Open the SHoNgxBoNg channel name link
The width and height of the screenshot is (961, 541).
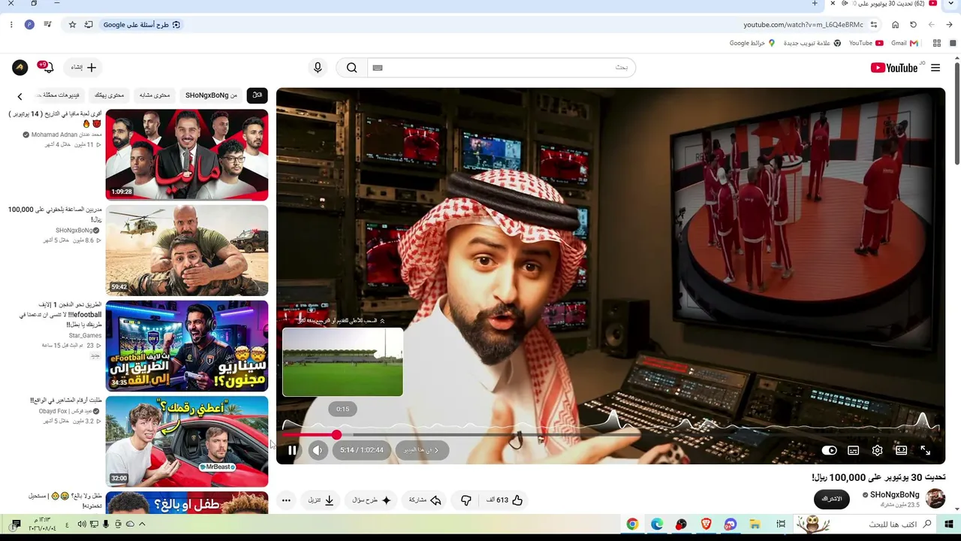[x=895, y=495]
